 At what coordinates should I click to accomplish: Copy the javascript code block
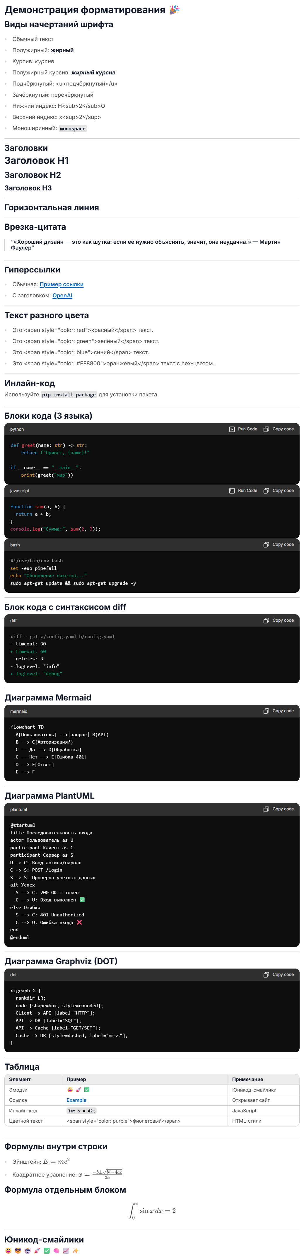tap(279, 491)
